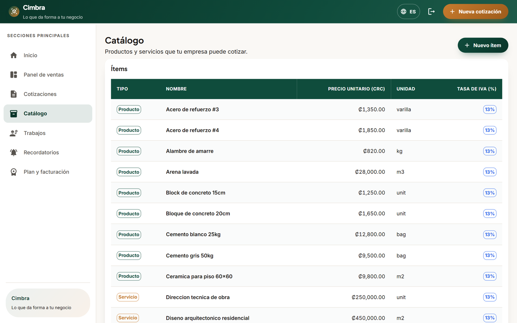This screenshot has width=517, height=323.
Task: Click 13% badge on Alambre de amarre row
Action: [x=490, y=151]
